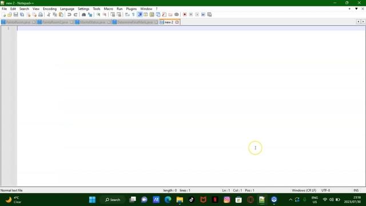Open the Edit menu
The height and width of the screenshot is (206, 366).
click(13, 9)
